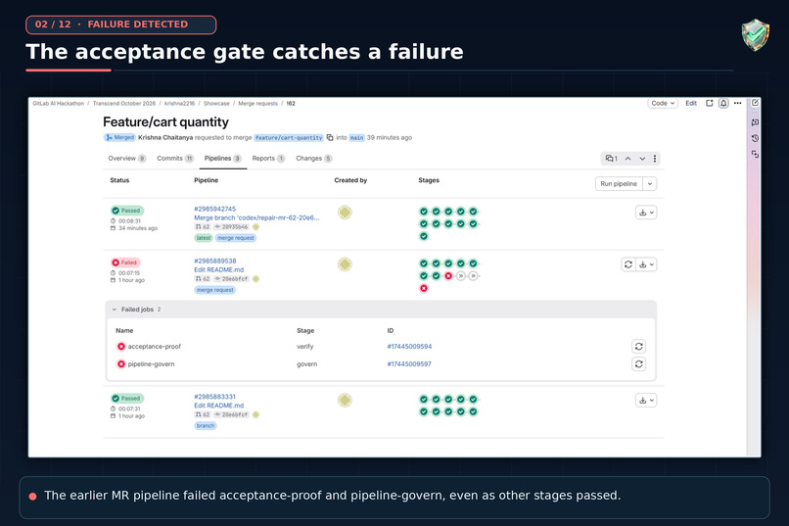The height and width of the screenshot is (526, 789).
Task: Open artifacts download dropdown for failed pipeline
Action: click(x=647, y=264)
